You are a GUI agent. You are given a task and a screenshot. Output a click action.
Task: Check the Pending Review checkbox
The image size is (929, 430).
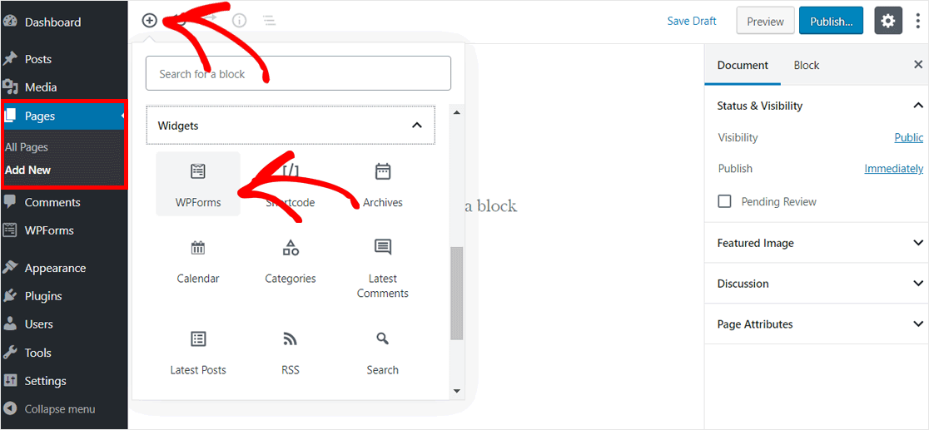(724, 201)
